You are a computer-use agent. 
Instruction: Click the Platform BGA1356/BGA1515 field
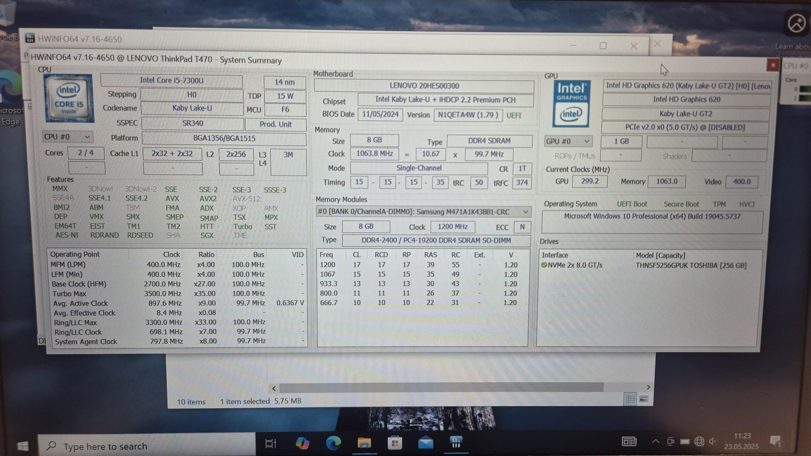[224, 138]
